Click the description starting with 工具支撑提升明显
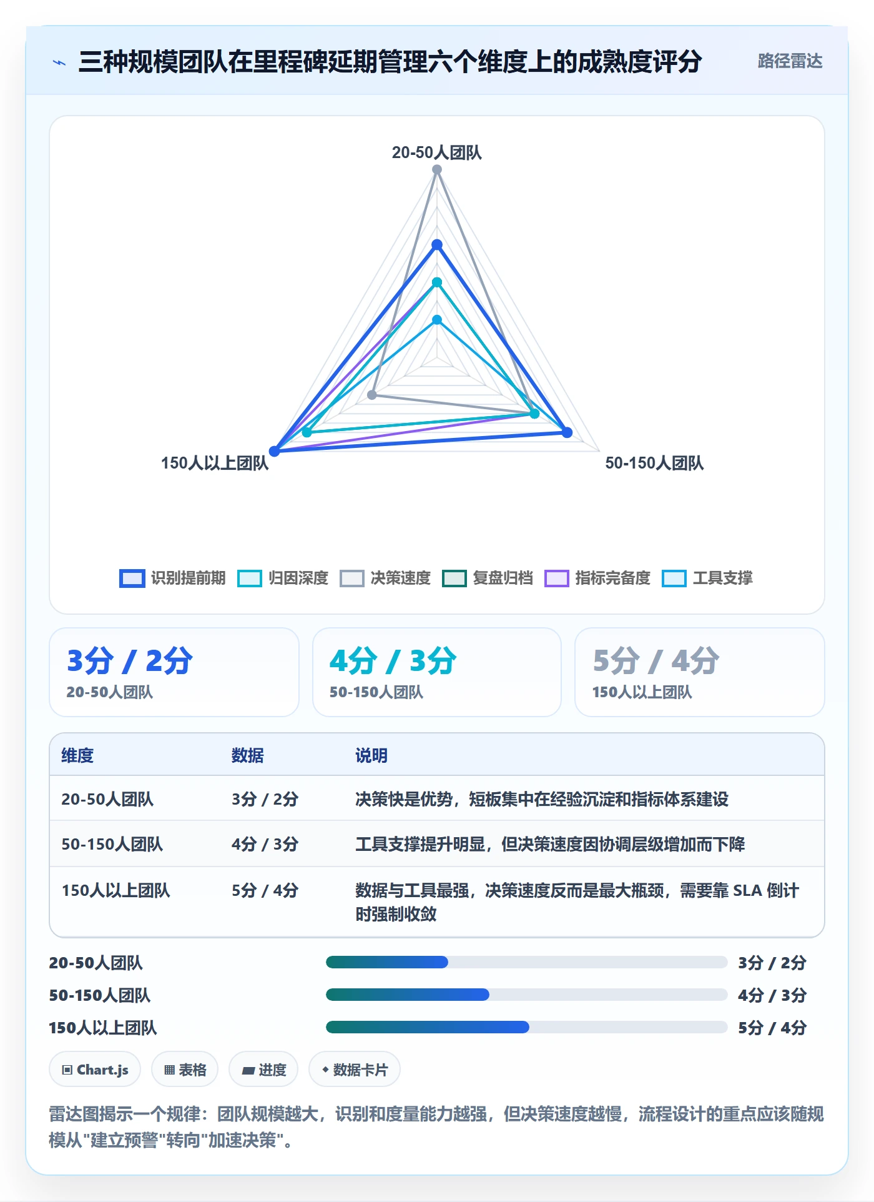This screenshot has width=874, height=1202. coord(550,844)
